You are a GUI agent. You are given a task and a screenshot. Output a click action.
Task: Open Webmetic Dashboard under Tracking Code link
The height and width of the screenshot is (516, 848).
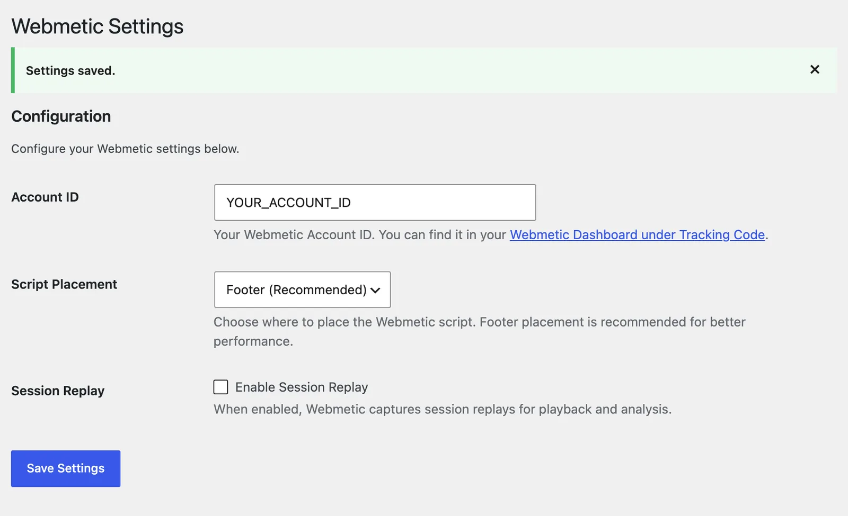pyautogui.click(x=637, y=234)
